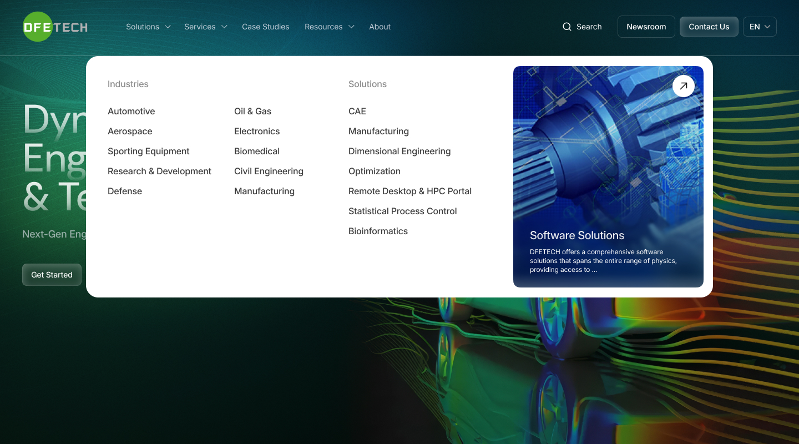Image resolution: width=799 pixels, height=444 pixels.
Task: Expand the Services menu chevron
Action: [224, 27]
